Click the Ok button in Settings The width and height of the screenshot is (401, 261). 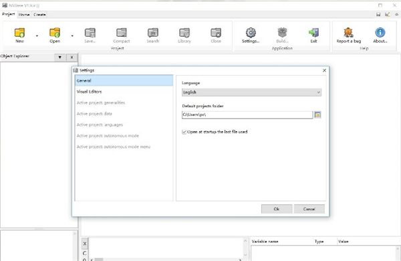[277, 209]
